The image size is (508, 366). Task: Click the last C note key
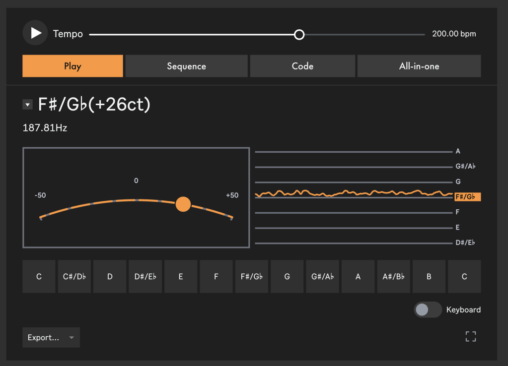464,277
